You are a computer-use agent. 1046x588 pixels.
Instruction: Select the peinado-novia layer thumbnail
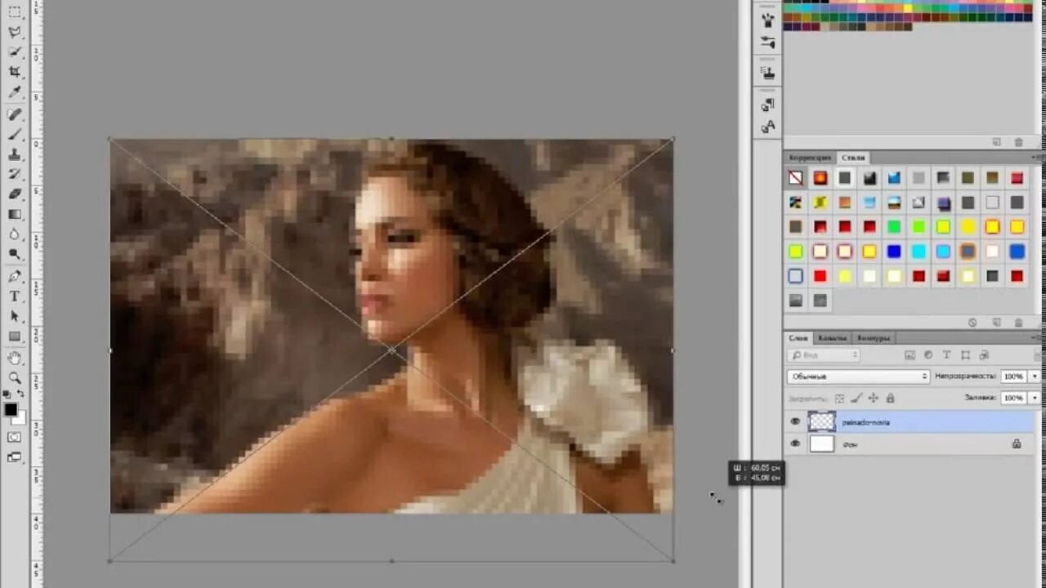point(821,421)
